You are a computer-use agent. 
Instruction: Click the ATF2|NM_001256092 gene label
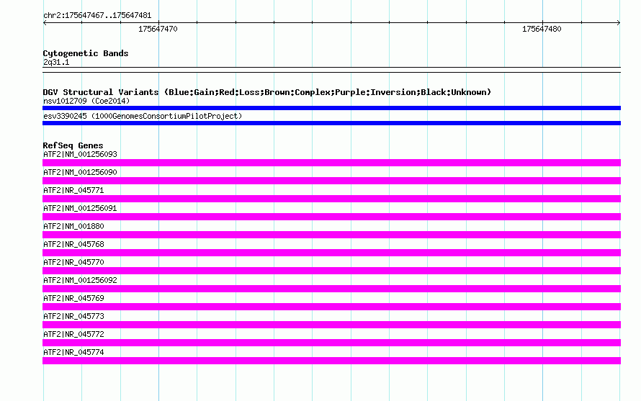click(x=80, y=280)
